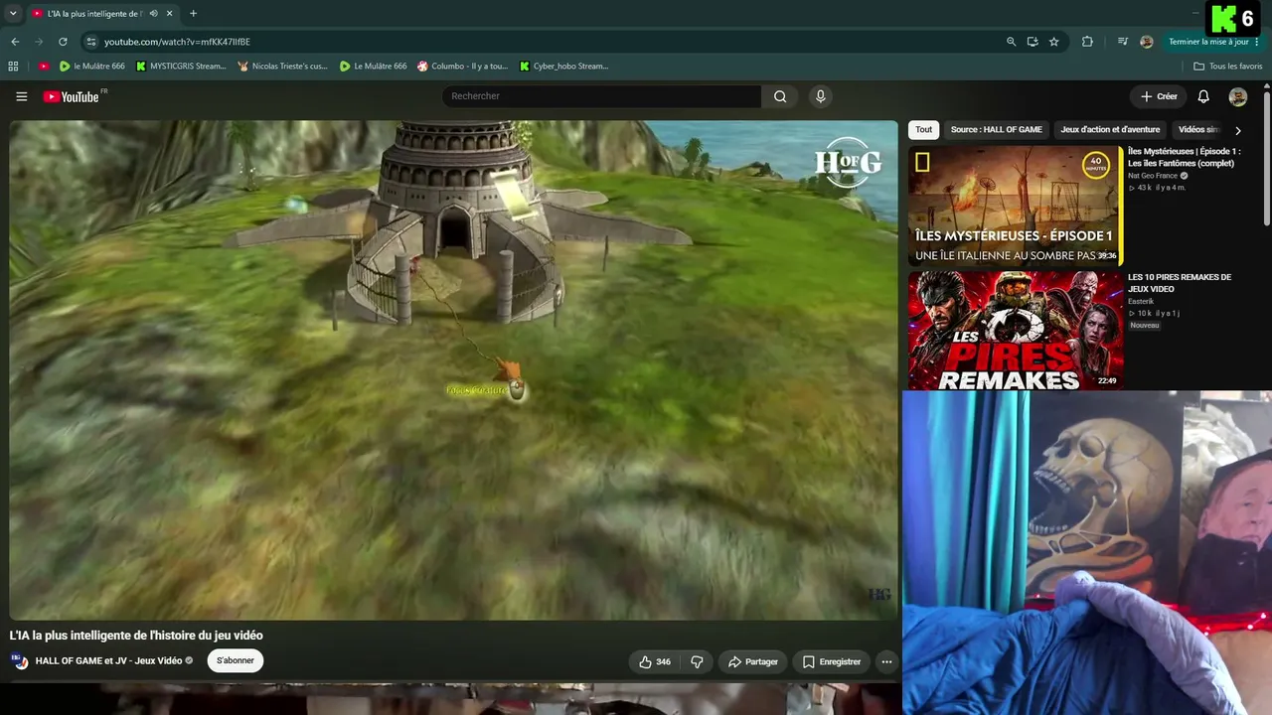Screen dimensions: 1272x715
Task: Go back to the previous page
Action: pyautogui.click(x=15, y=42)
